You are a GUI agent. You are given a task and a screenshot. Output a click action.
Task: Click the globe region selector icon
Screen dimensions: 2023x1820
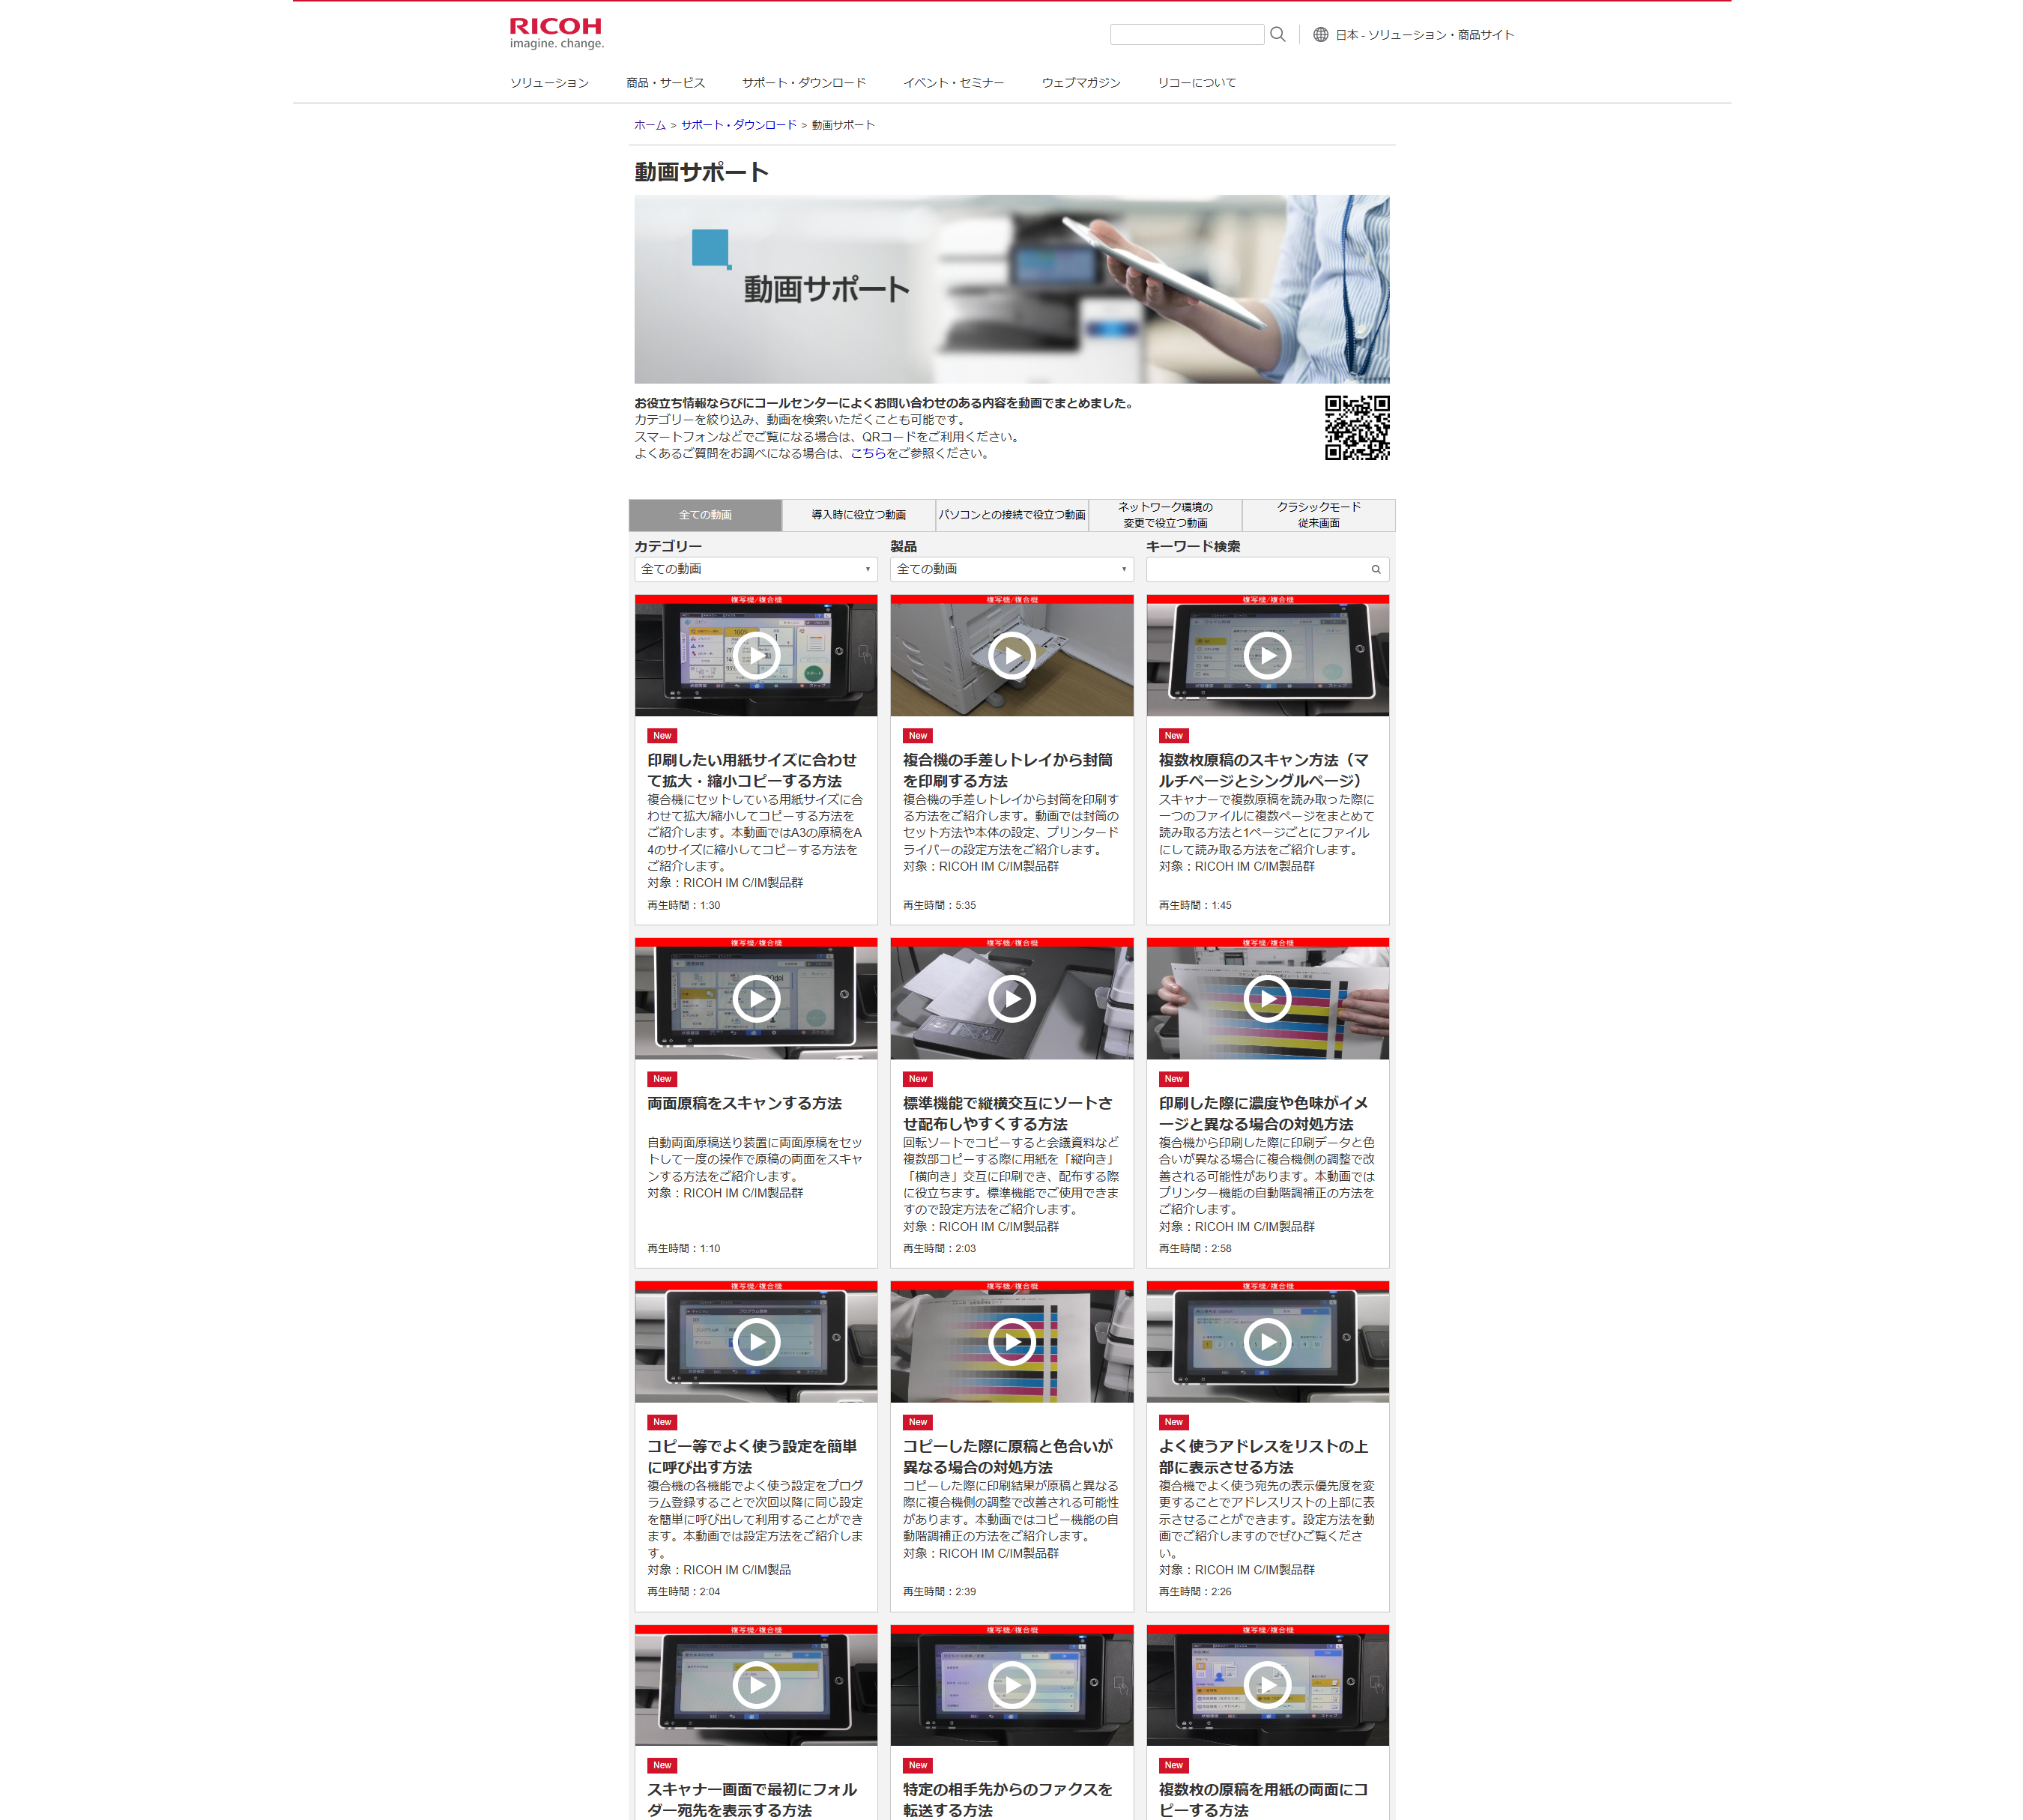[1320, 34]
